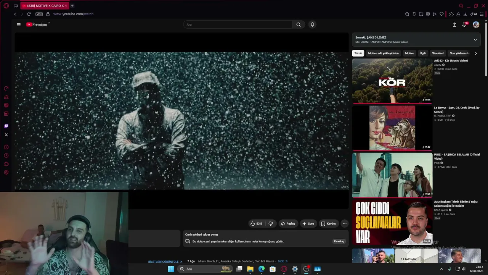Open the YouTube hamburger guide menu
This screenshot has width=488, height=275.
click(19, 24)
